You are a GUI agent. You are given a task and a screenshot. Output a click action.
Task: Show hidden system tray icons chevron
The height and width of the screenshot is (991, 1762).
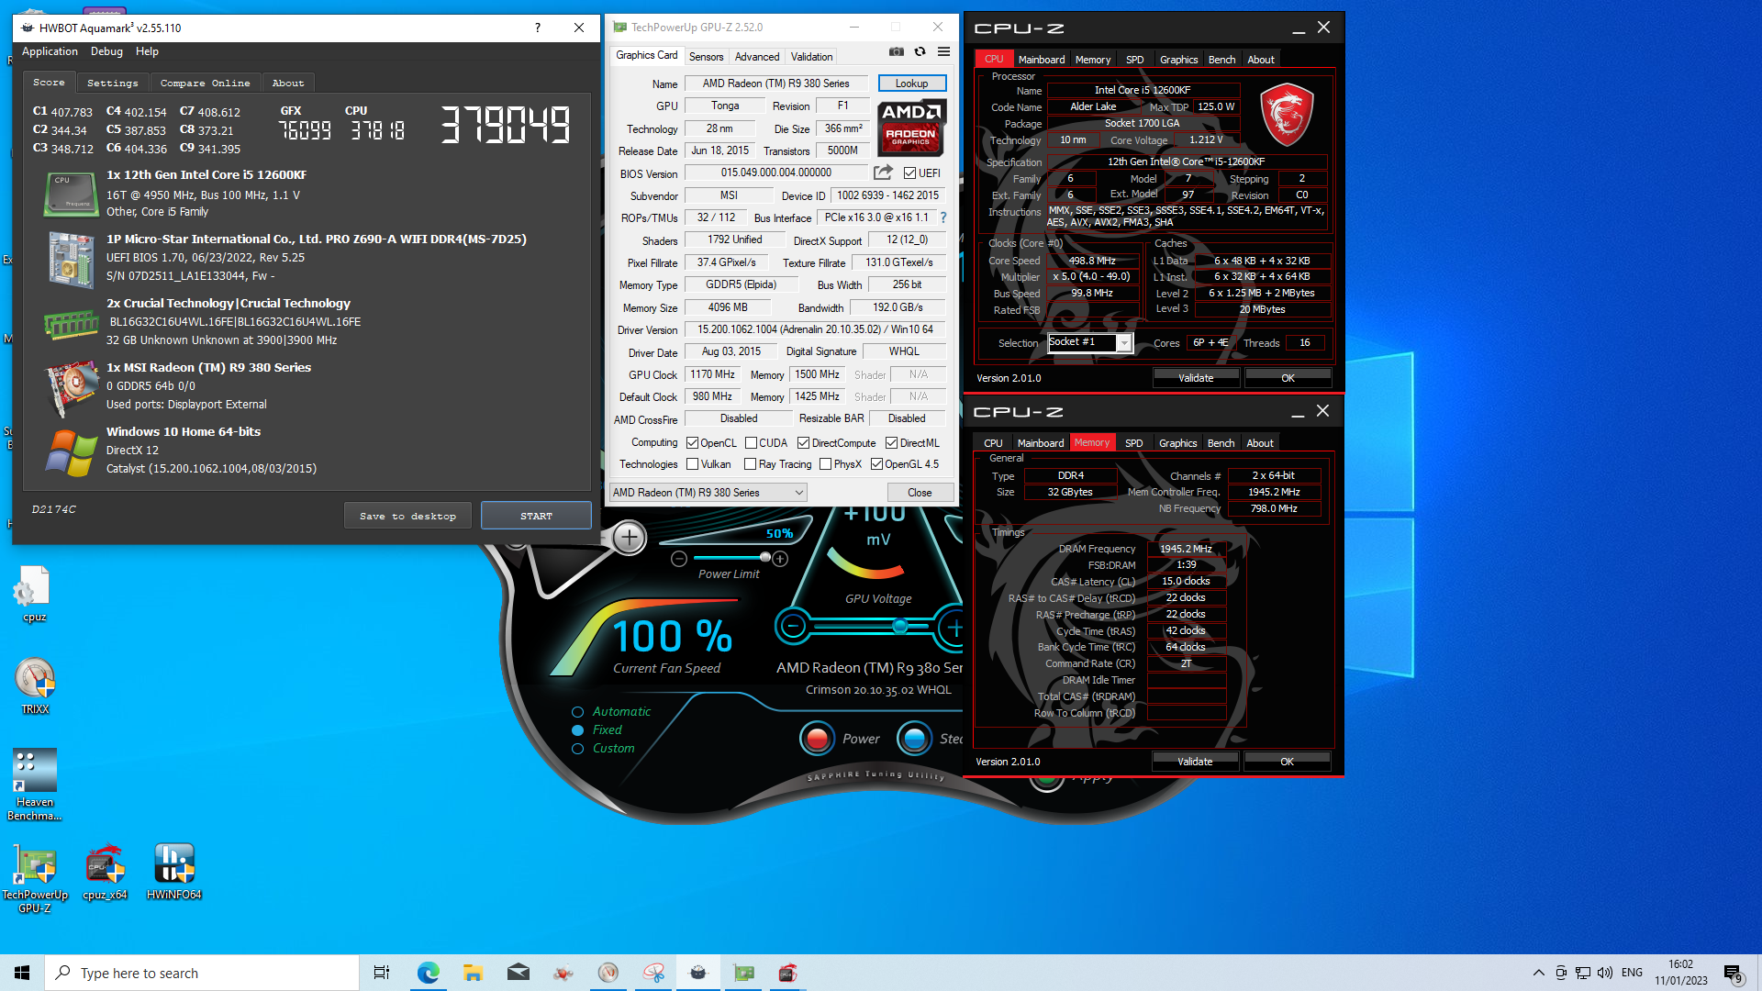pyautogui.click(x=1539, y=973)
